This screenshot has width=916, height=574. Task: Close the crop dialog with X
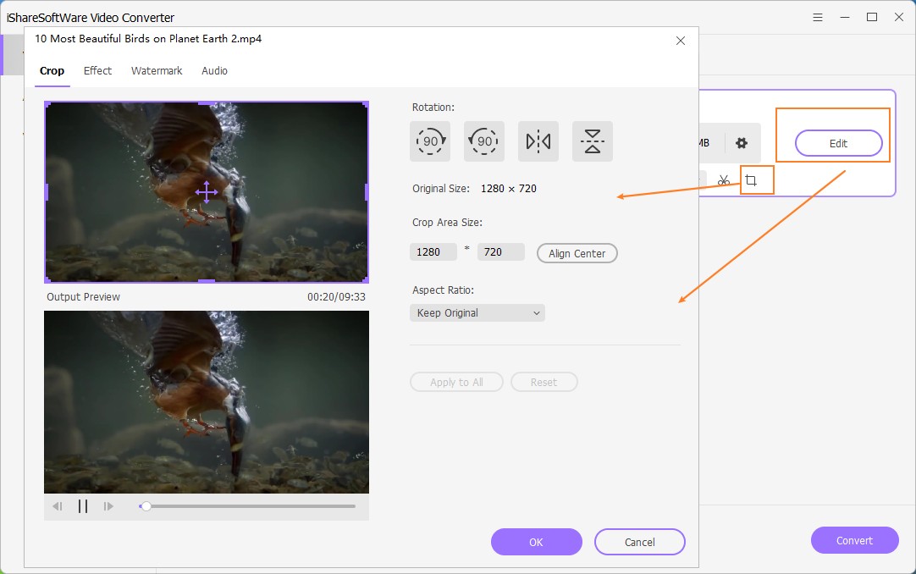click(680, 41)
